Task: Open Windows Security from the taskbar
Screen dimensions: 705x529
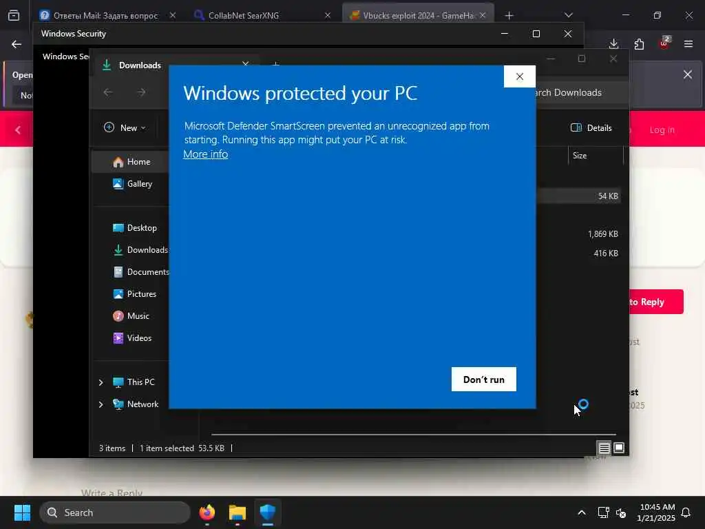Action: (x=268, y=512)
